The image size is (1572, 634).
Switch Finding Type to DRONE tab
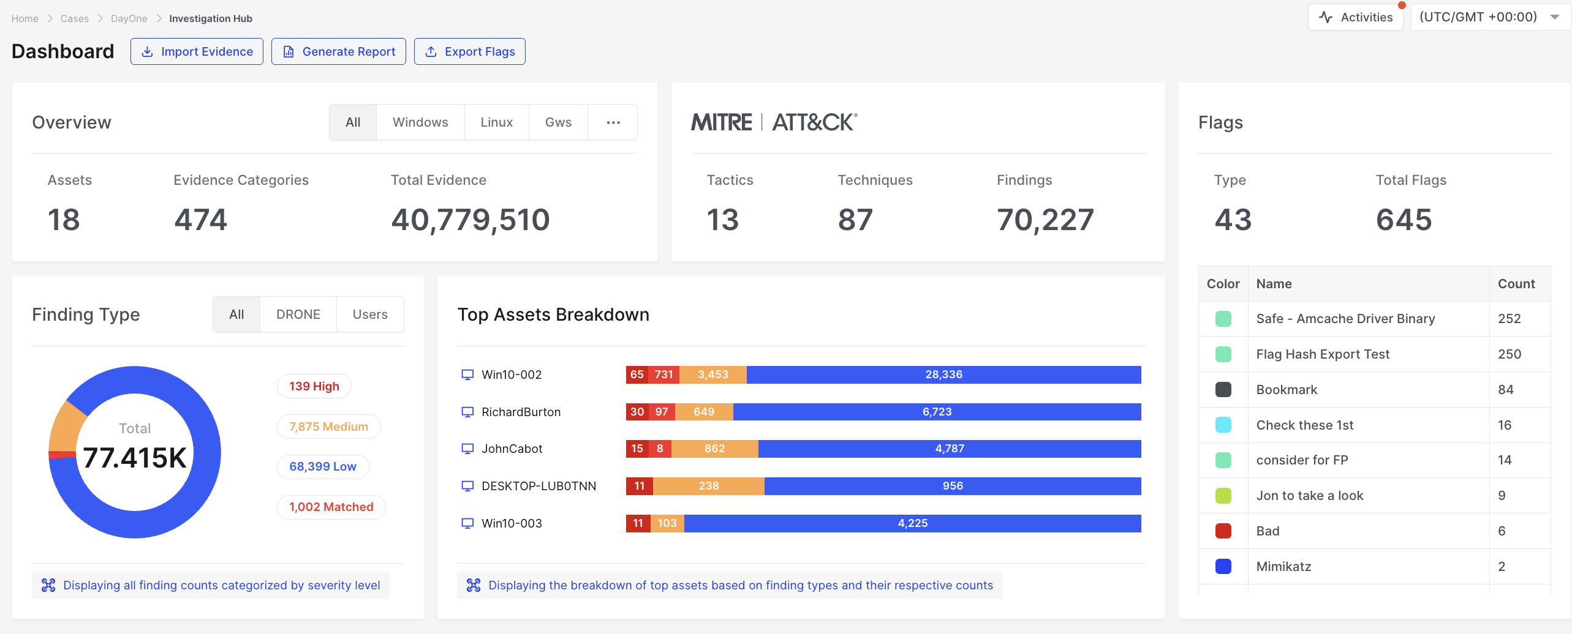pyautogui.click(x=298, y=315)
